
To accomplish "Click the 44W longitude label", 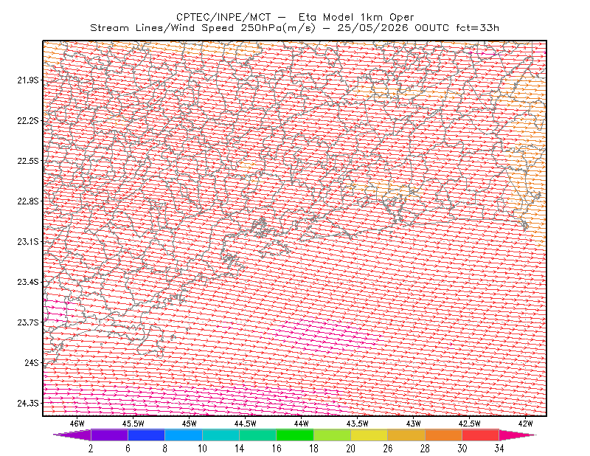I will tap(302, 424).
